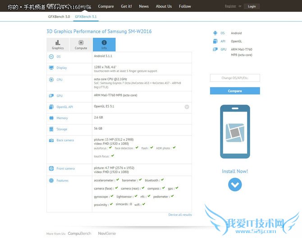The height and width of the screenshot is (238, 302).
Task: Click the simcards : 0 text
Action: pyautogui.click(x=124, y=204)
